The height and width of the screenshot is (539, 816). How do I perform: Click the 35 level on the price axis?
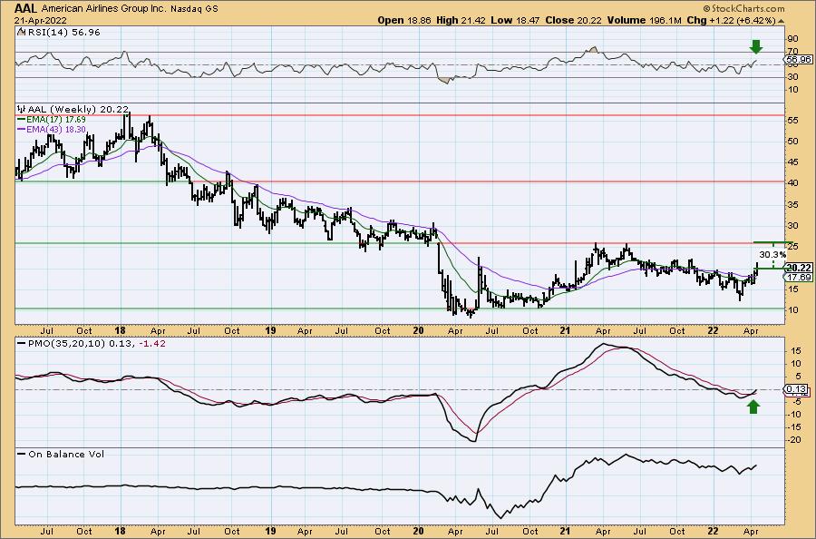click(x=793, y=205)
